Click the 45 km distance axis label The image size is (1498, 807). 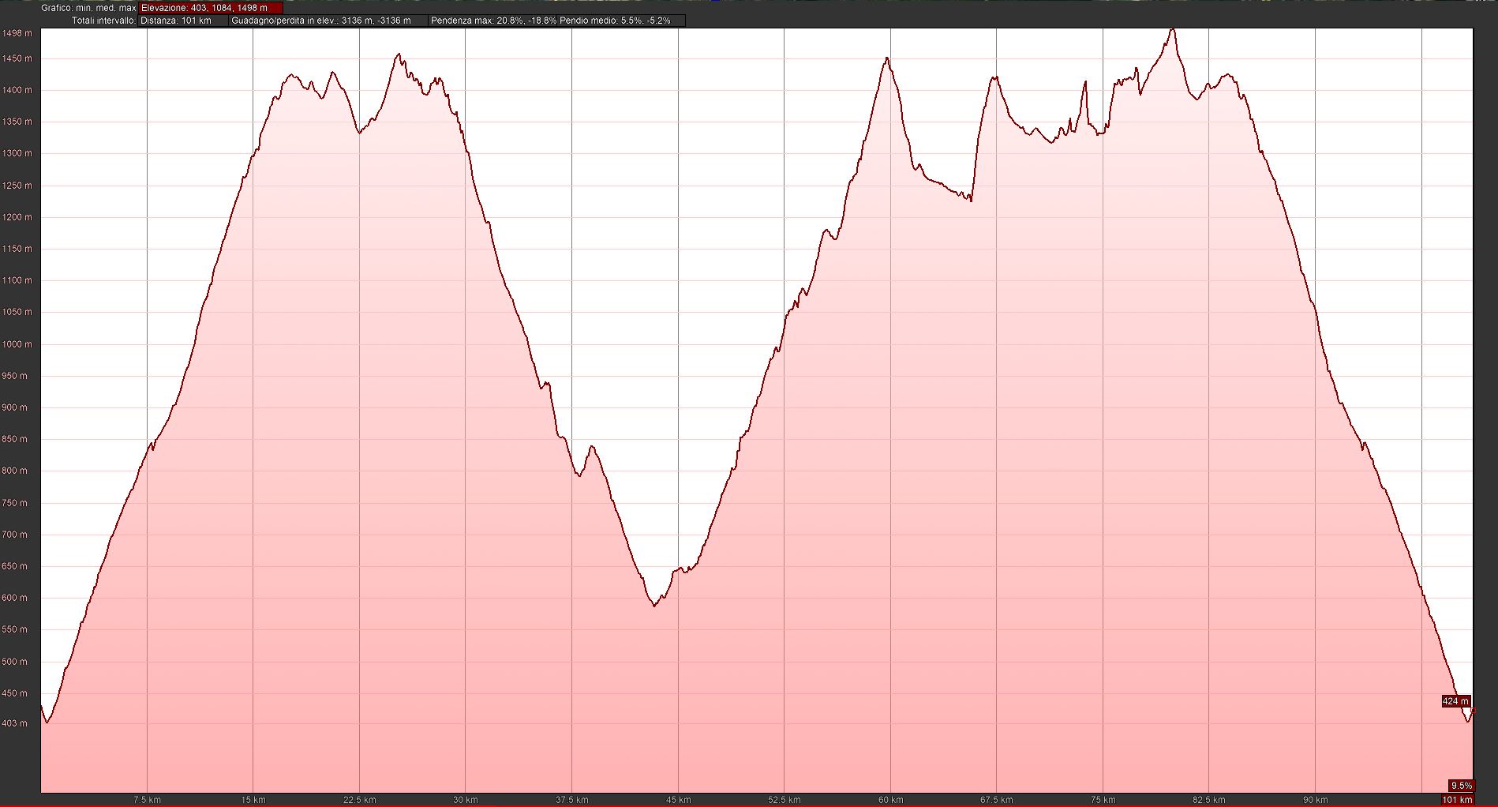click(678, 800)
